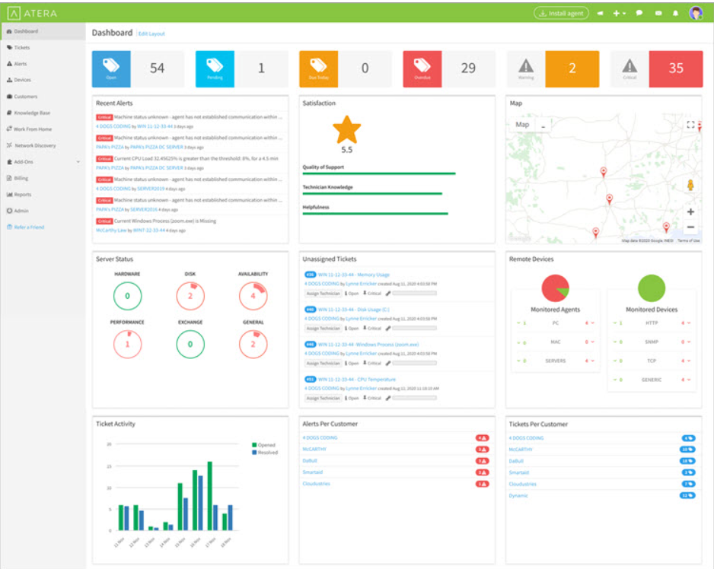Screen dimensions: 714x569
Task: Click the General server status circle
Action: (253, 344)
